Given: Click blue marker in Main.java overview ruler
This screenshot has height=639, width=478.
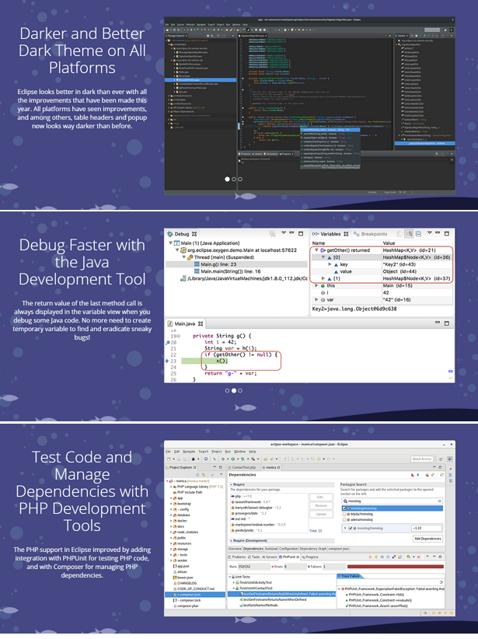Looking at the screenshot, I should point(451,372).
